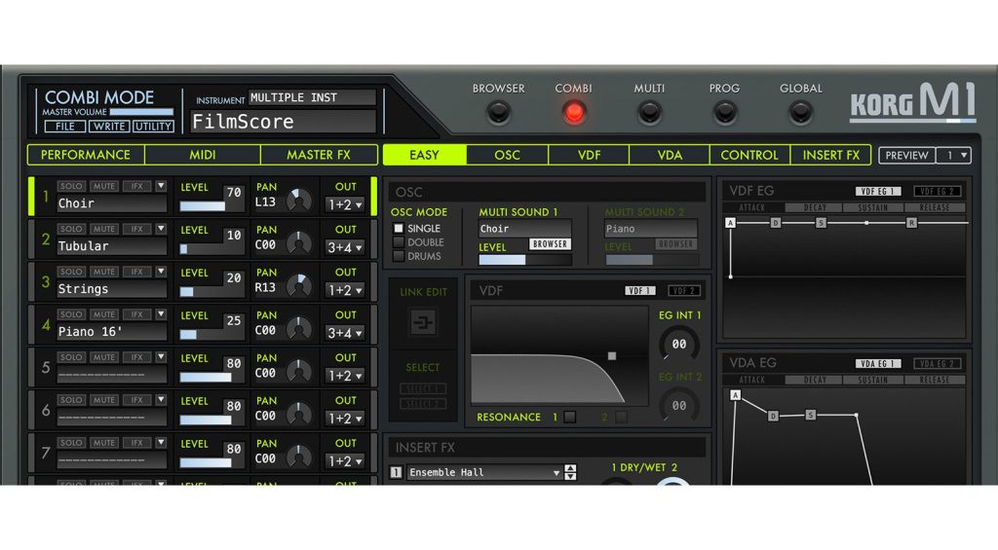Viewport: 998px width, 550px height.
Task: Click the UTILITY button
Action: [153, 127]
